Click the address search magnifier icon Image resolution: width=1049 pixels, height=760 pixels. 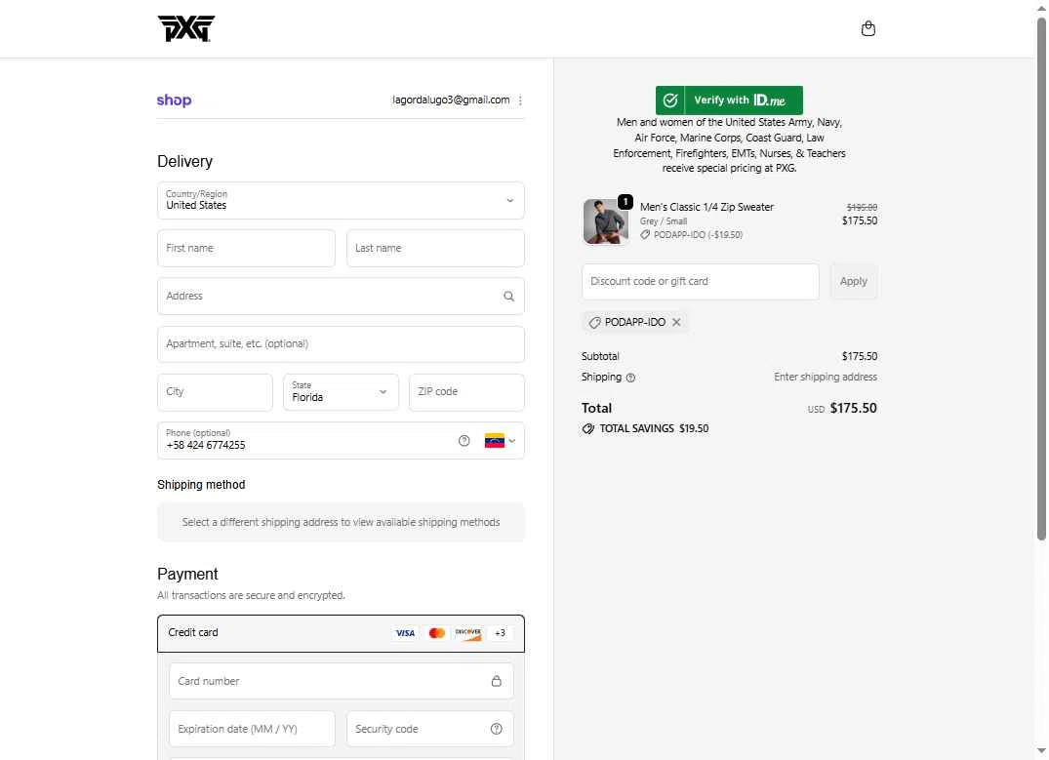(508, 297)
